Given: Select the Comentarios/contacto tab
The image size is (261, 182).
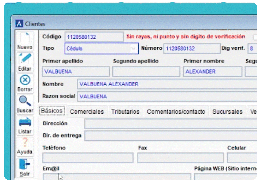Looking at the screenshot, I should point(176,112).
